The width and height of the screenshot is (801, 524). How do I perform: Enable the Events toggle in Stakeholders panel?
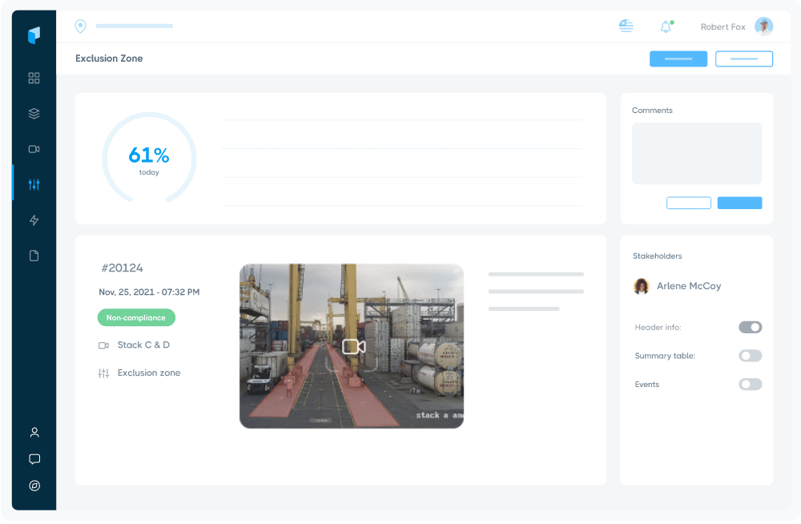750,384
